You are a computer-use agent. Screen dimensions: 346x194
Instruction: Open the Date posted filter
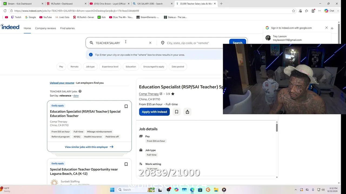(178, 67)
